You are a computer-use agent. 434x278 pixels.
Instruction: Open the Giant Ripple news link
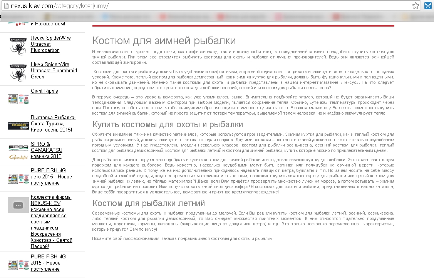[44, 91]
